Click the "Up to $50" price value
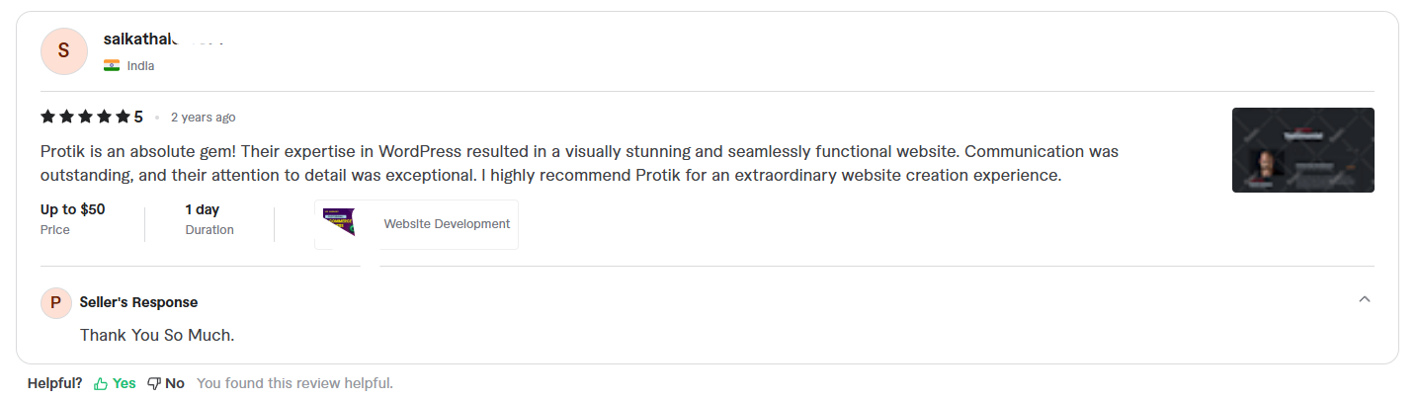The width and height of the screenshot is (1419, 400). 72,209
